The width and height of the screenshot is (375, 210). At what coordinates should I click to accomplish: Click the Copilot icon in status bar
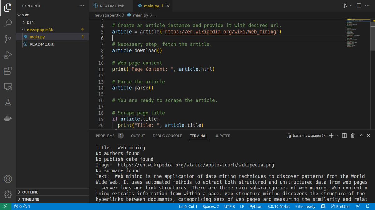click(x=323, y=206)
